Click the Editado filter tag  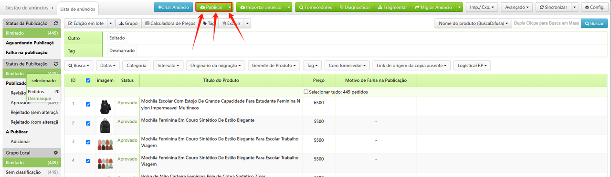point(117,38)
